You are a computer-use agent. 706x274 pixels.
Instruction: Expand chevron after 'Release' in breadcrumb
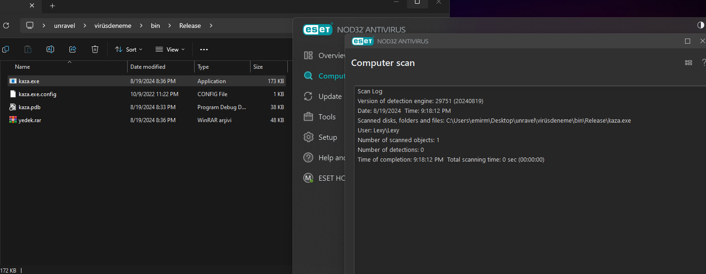click(x=211, y=26)
